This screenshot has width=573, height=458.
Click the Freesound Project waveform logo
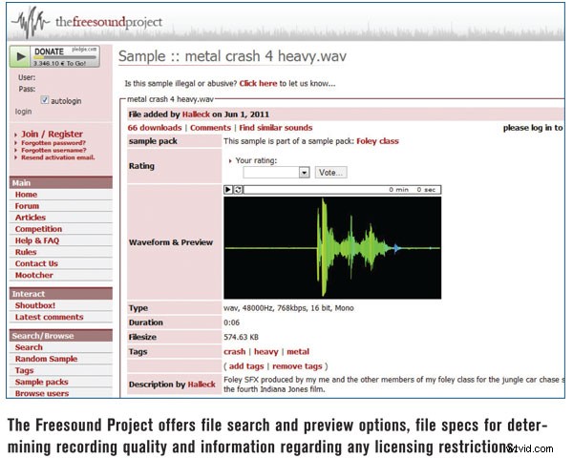[32, 23]
